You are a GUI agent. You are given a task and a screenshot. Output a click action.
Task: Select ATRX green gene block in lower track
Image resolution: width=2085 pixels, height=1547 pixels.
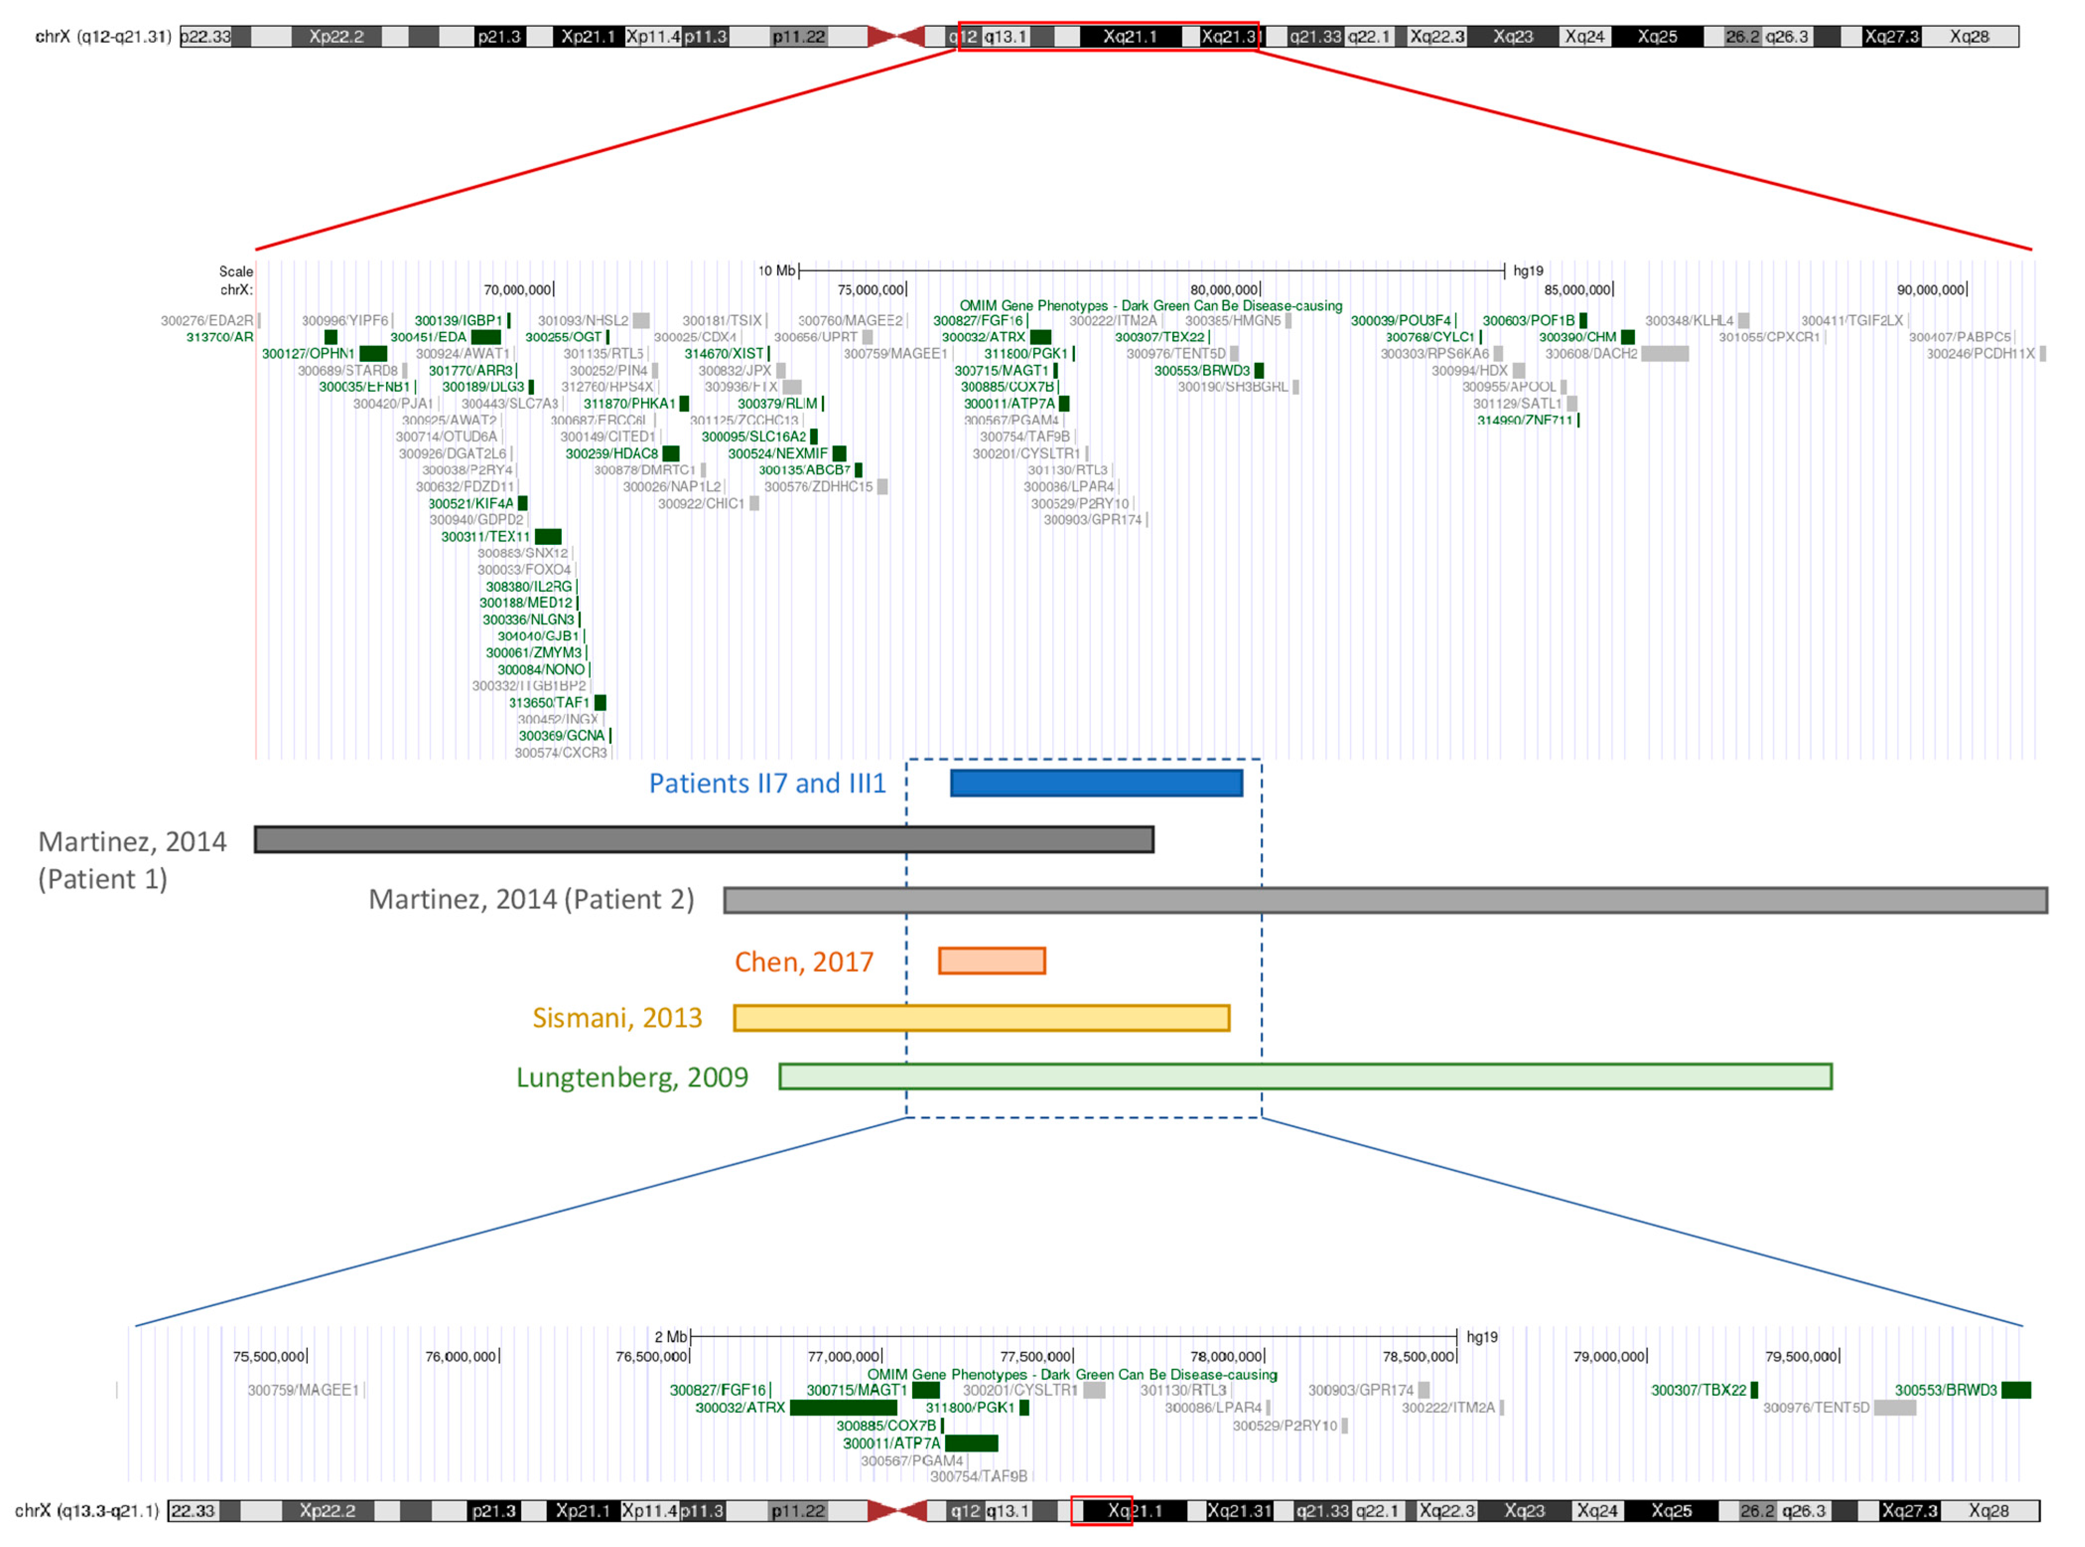pyautogui.click(x=843, y=1408)
